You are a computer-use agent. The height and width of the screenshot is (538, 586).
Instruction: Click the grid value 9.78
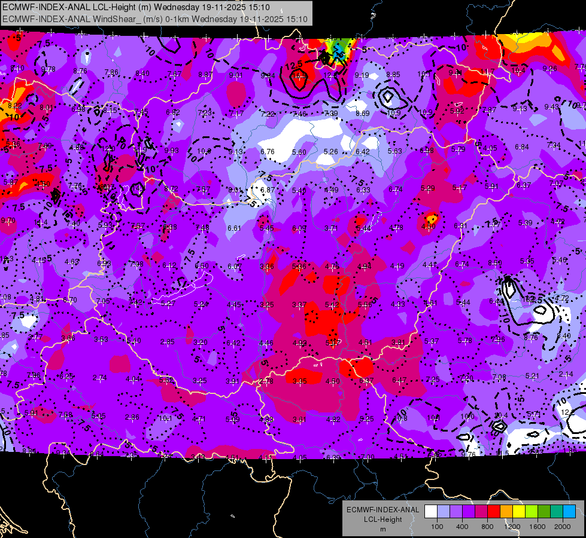[x=48, y=69]
